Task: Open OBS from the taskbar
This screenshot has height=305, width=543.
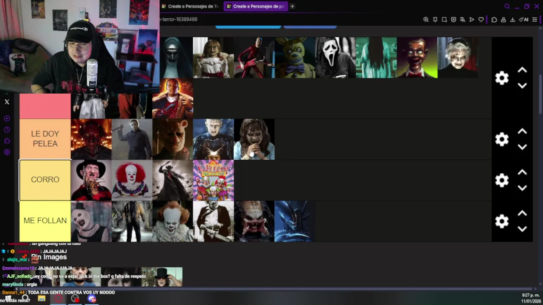Action: pos(75,299)
